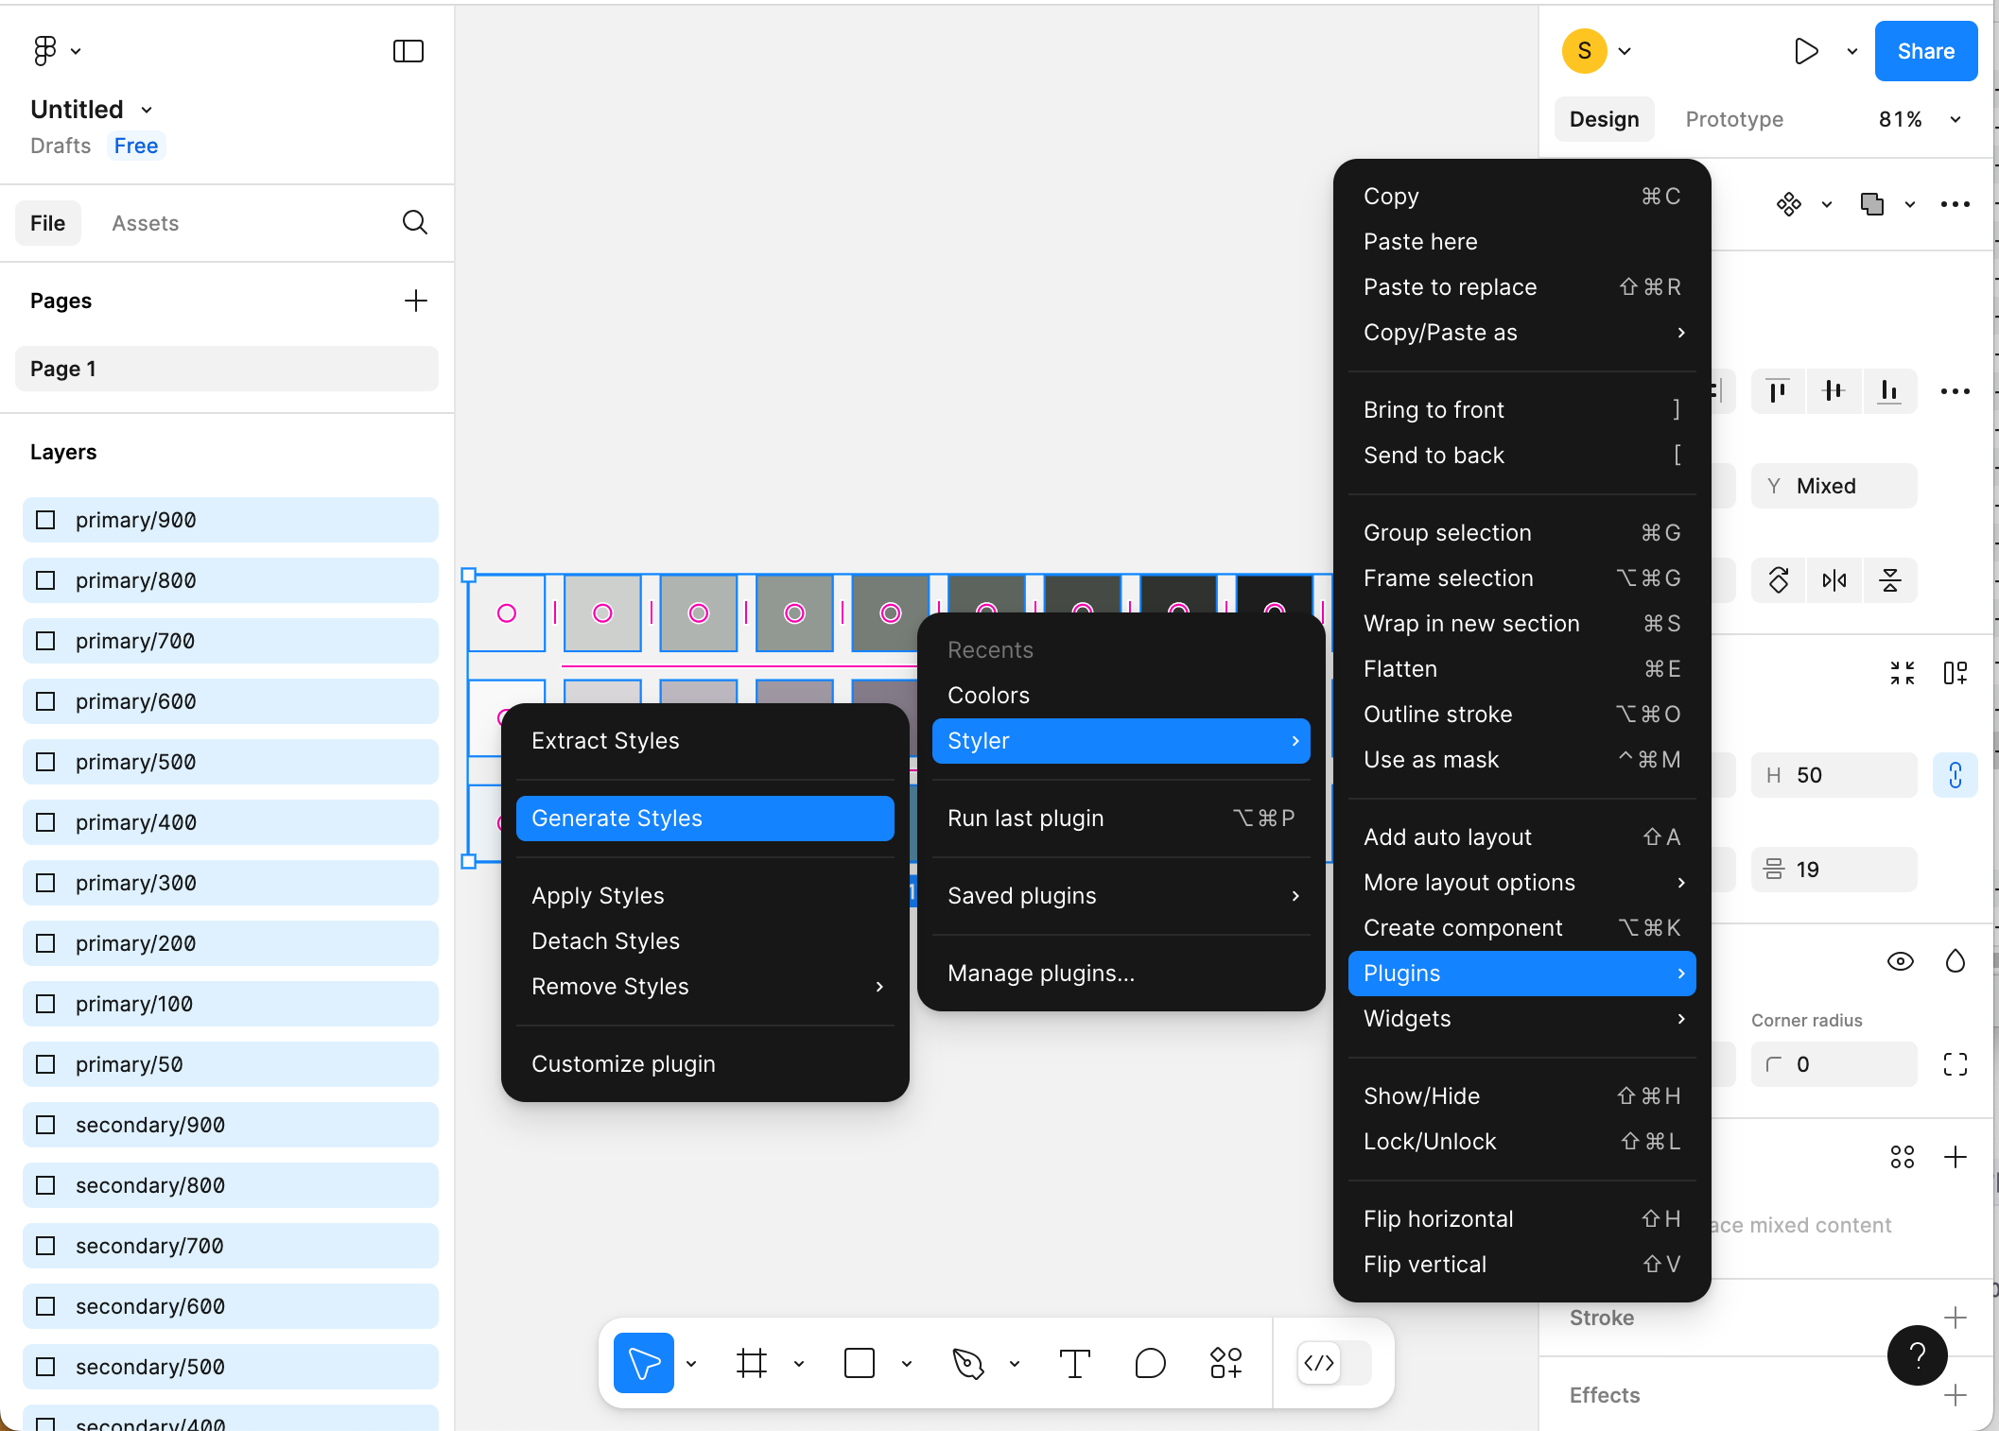Select the Comment tool
Screen dimensions: 1999x1431
tap(1150, 1363)
